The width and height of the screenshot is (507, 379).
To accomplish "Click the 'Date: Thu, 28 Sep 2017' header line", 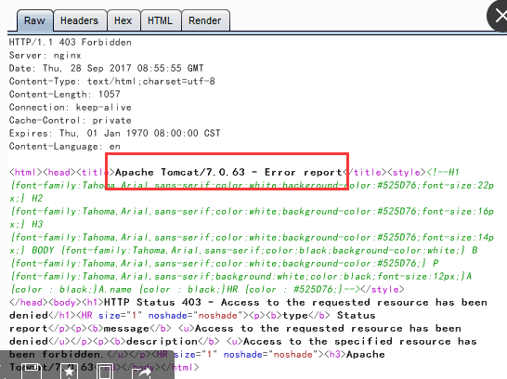I will coord(107,68).
